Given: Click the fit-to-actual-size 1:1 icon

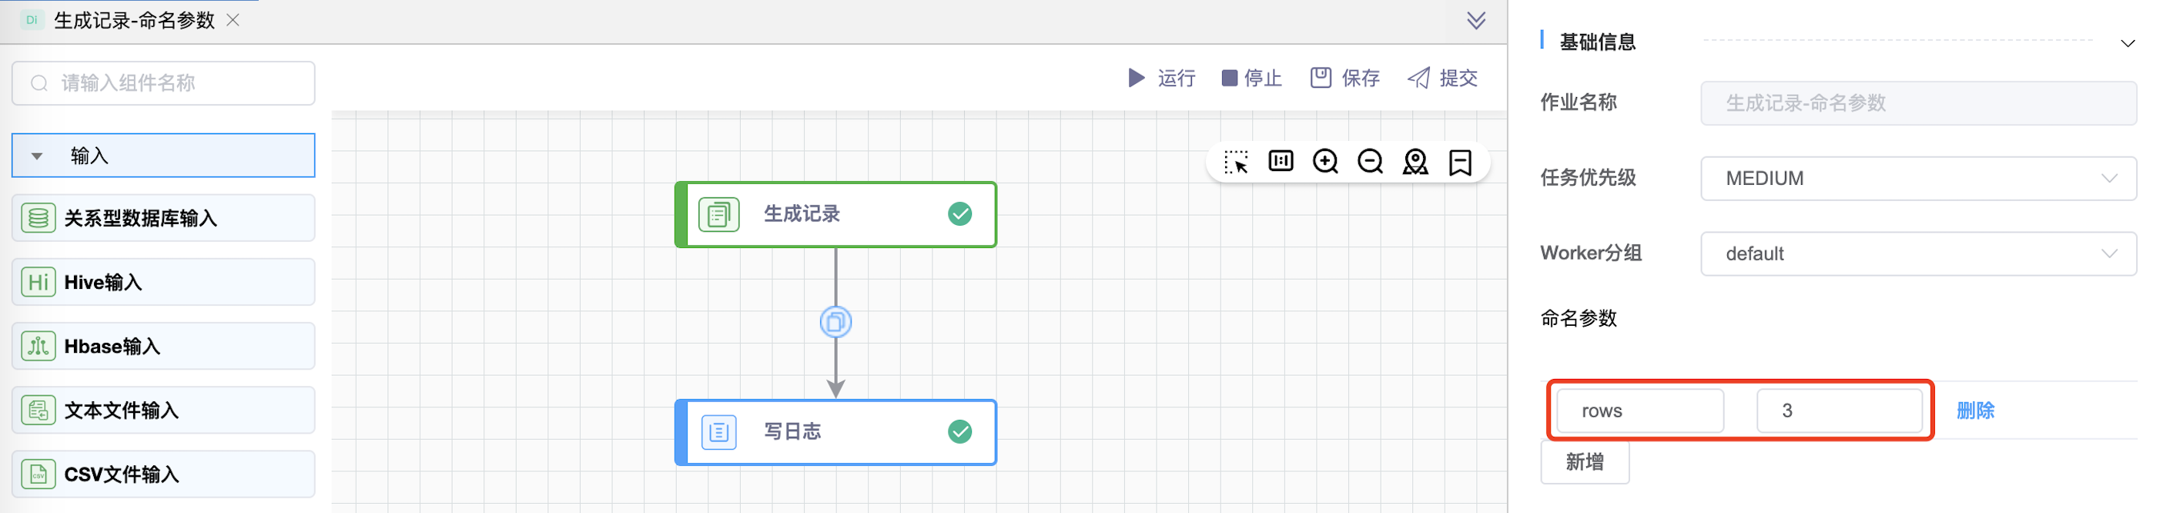Looking at the screenshot, I should pyautogui.click(x=1281, y=161).
